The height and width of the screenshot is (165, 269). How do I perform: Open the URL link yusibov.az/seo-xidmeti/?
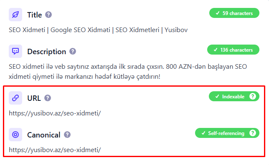tap(55, 113)
